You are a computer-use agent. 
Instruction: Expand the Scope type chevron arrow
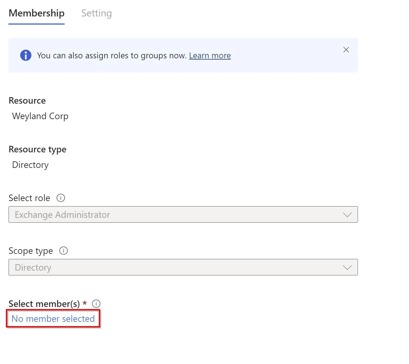(x=347, y=267)
